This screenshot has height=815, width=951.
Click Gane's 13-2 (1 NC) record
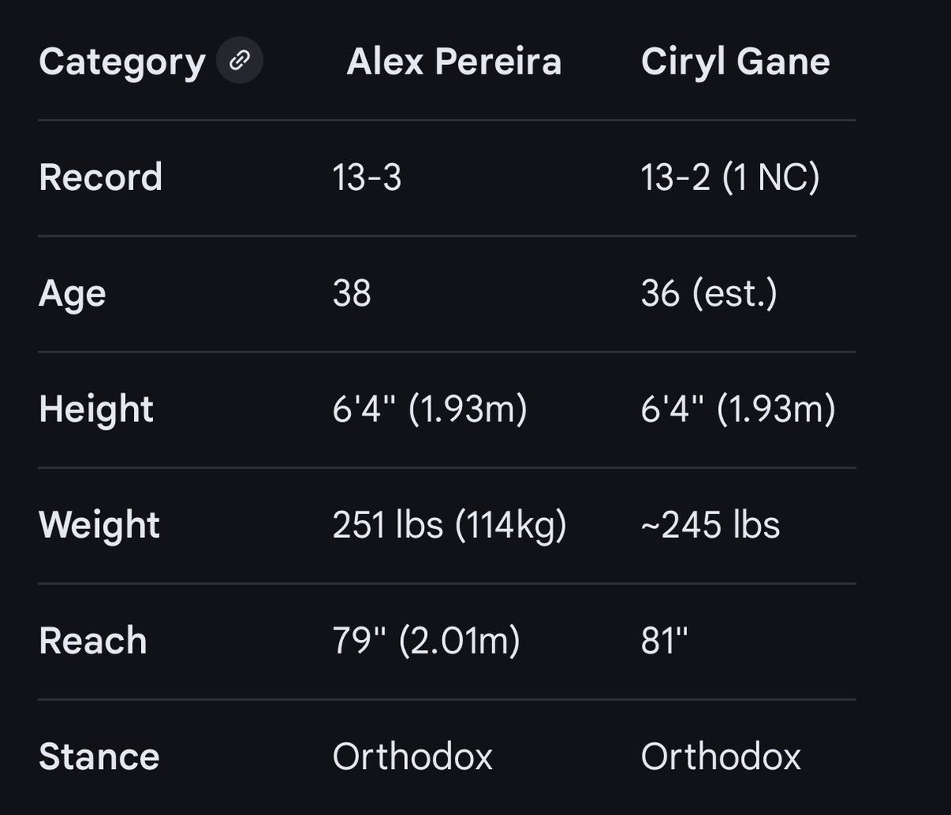[x=730, y=178]
